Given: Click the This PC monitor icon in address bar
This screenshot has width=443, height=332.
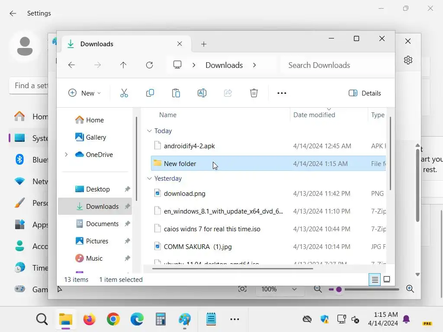Looking at the screenshot, I should point(177,65).
